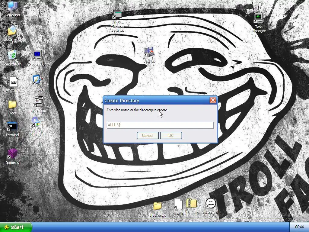Viewport: 309px width, 232px height.
Task: Open the Gameing purple cube icon
Action: click(x=12, y=156)
